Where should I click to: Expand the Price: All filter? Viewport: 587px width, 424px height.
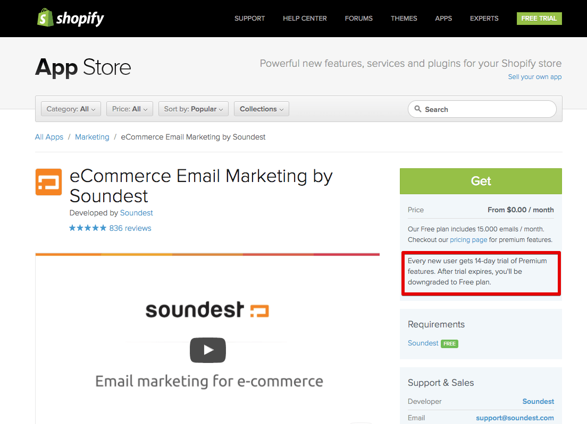[x=130, y=109]
